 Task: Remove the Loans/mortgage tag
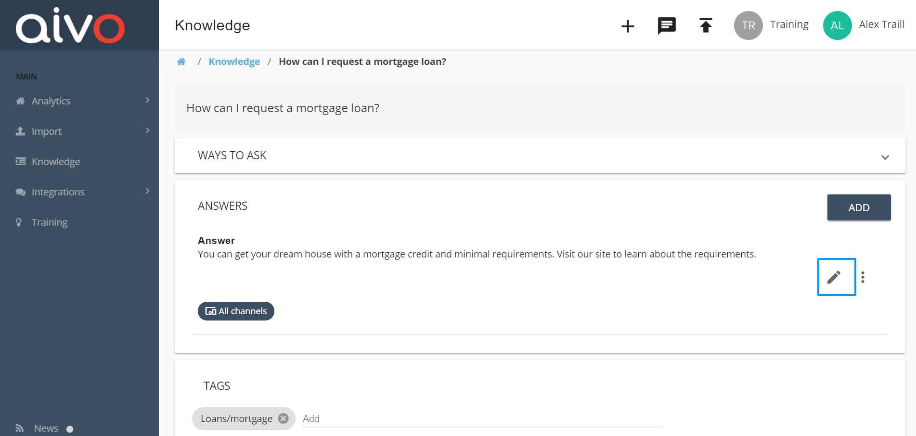click(x=284, y=418)
